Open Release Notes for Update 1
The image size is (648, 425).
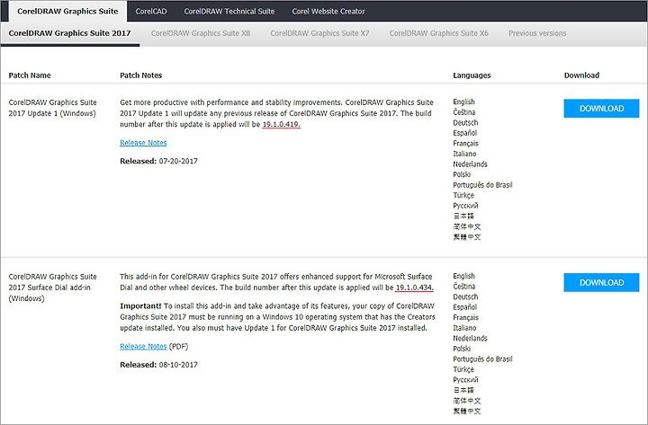point(143,143)
